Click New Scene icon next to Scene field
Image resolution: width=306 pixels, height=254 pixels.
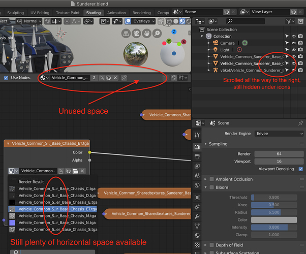(x=227, y=12)
